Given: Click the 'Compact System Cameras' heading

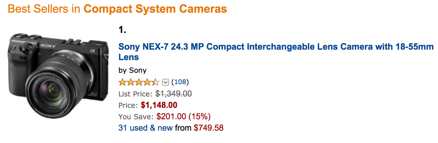Looking at the screenshot, I should (x=155, y=9).
